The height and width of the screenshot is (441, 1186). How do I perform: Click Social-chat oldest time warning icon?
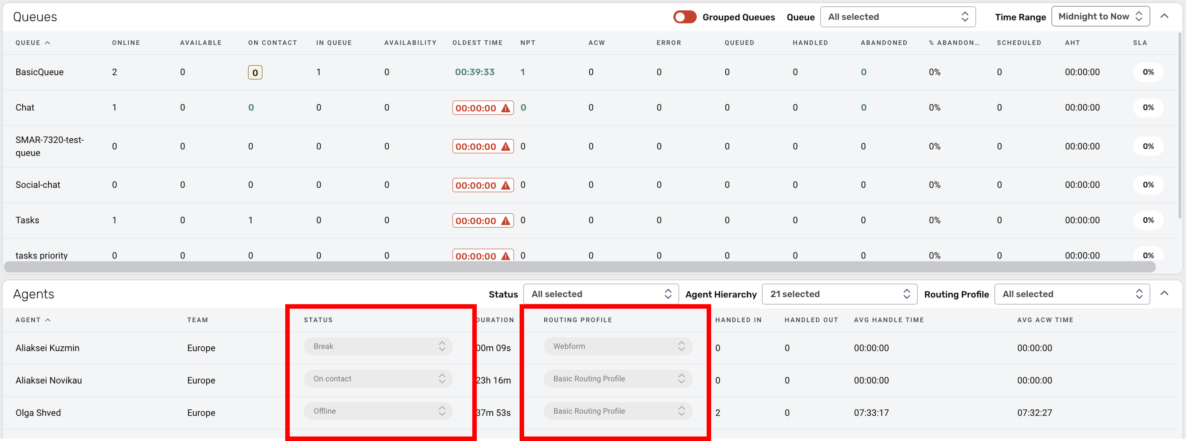point(505,185)
